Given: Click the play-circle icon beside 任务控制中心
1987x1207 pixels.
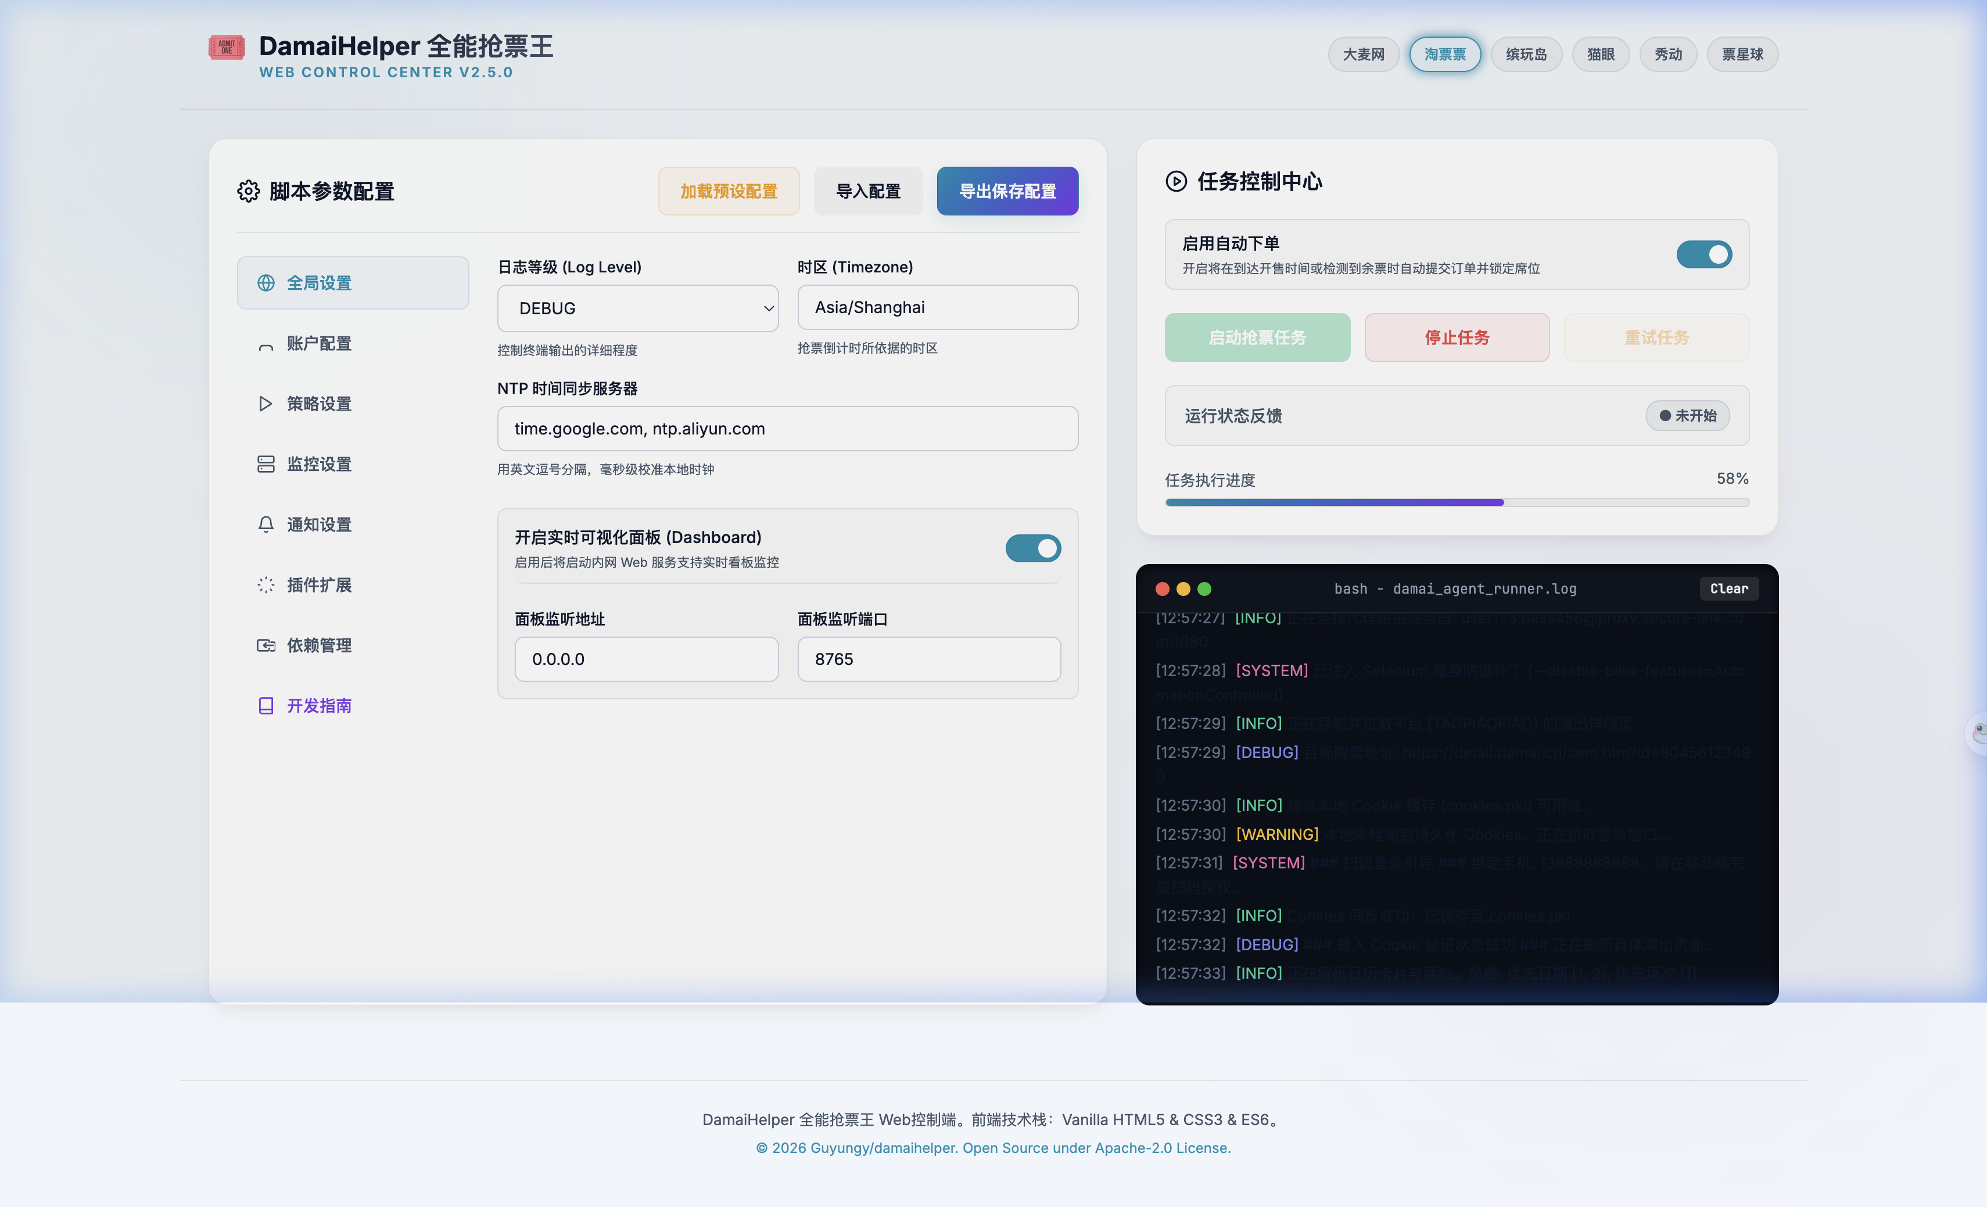Looking at the screenshot, I should (x=1177, y=181).
